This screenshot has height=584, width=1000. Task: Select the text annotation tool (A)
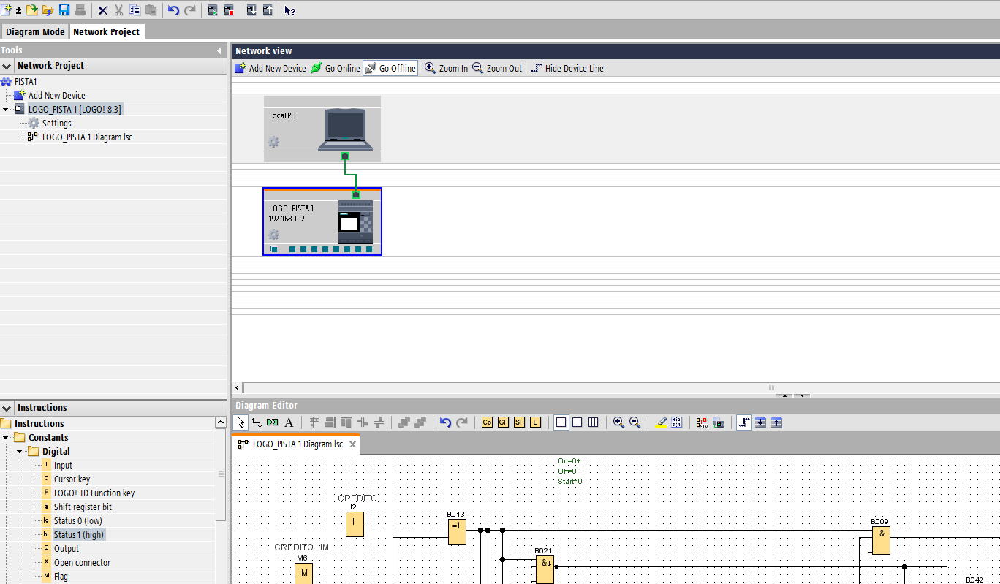[x=289, y=422]
